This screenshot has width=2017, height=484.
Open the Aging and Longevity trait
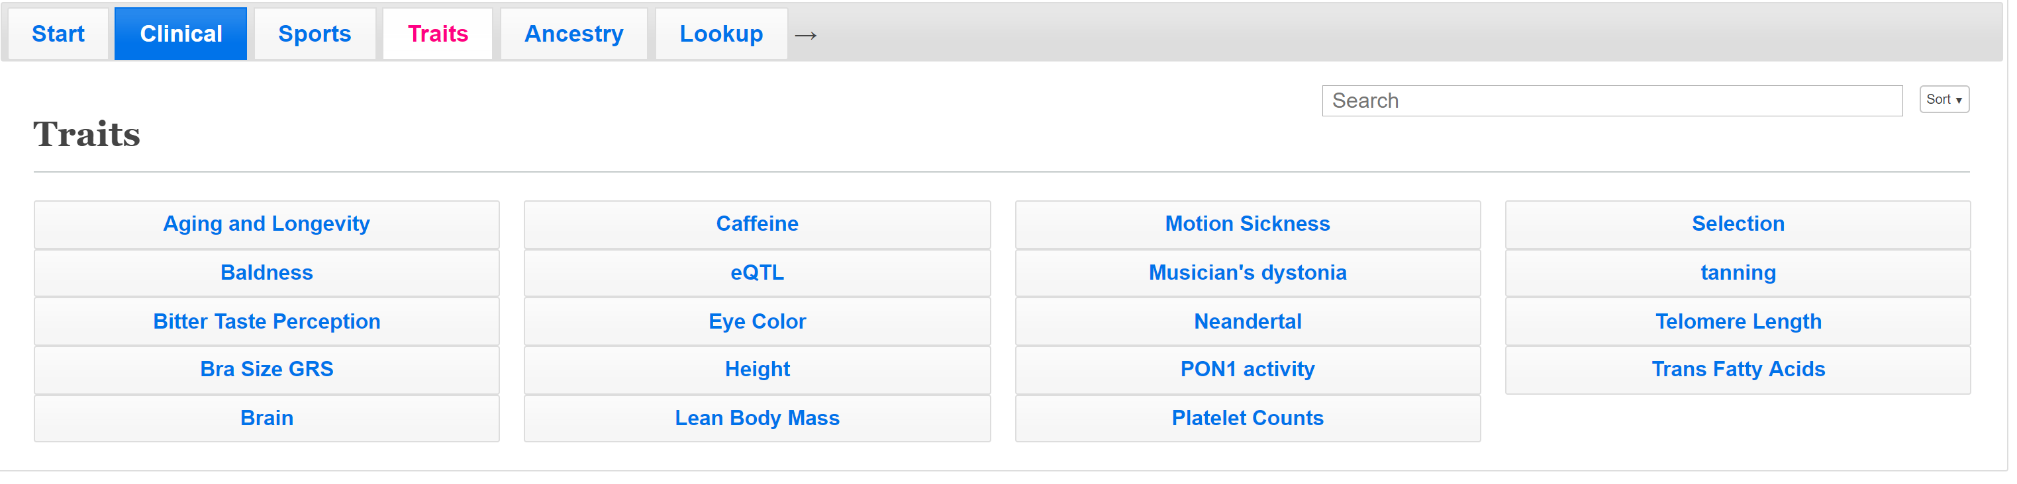pos(267,224)
